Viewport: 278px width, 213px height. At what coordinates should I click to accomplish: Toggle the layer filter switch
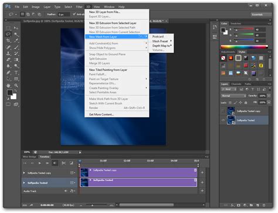tap(270, 89)
